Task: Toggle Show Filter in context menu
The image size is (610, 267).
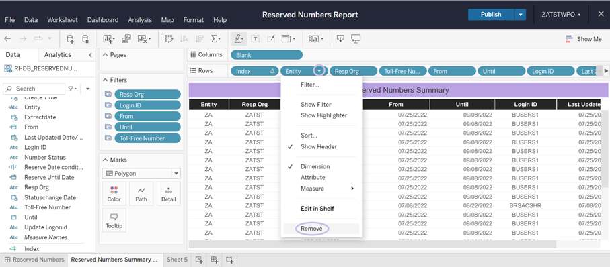Action: point(316,105)
